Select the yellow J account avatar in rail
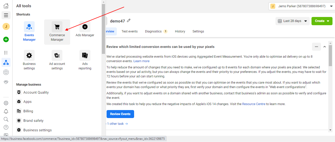This screenshot has height=142, width=335. [6, 26]
